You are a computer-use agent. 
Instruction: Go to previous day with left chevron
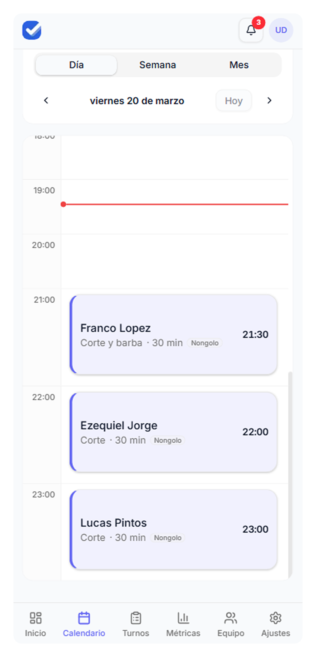click(x=46, y=101)
